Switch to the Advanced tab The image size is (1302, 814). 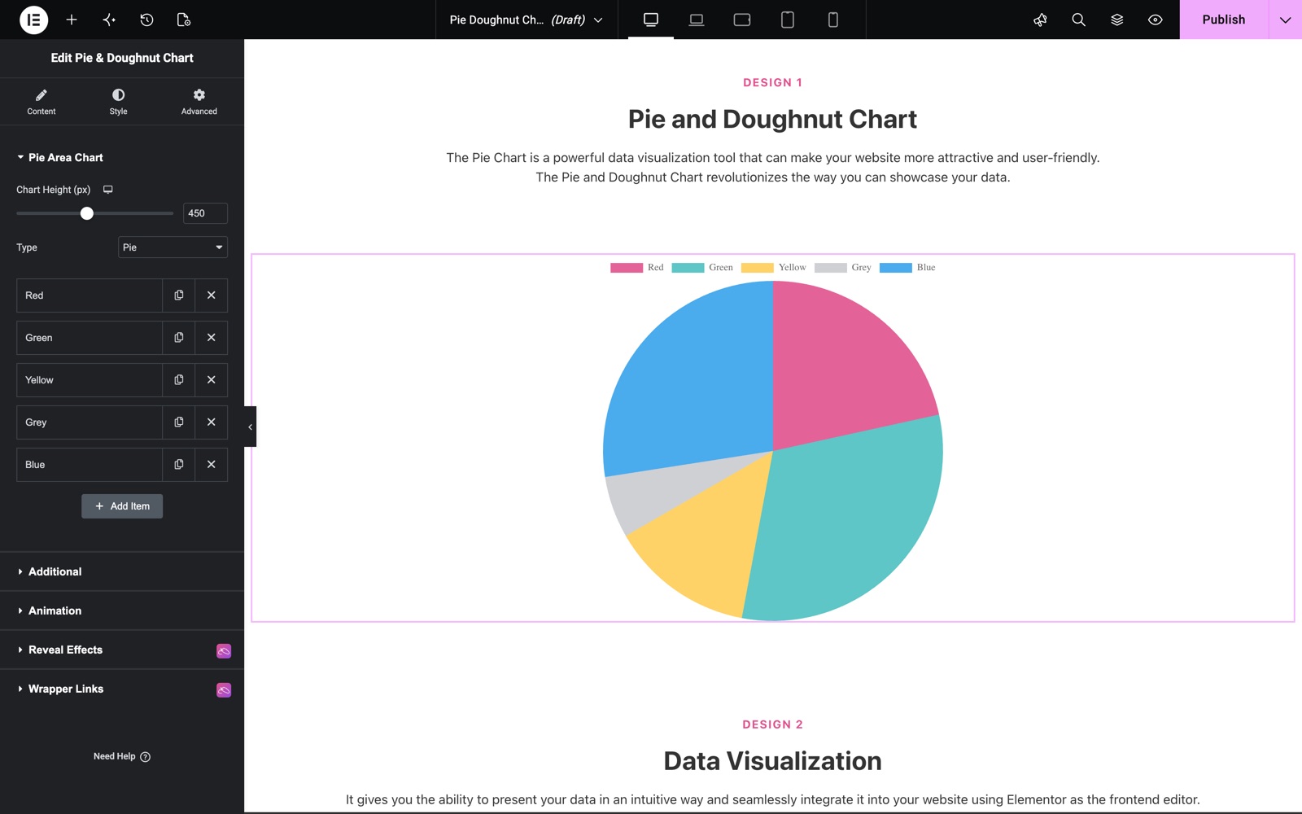[199, 102]
